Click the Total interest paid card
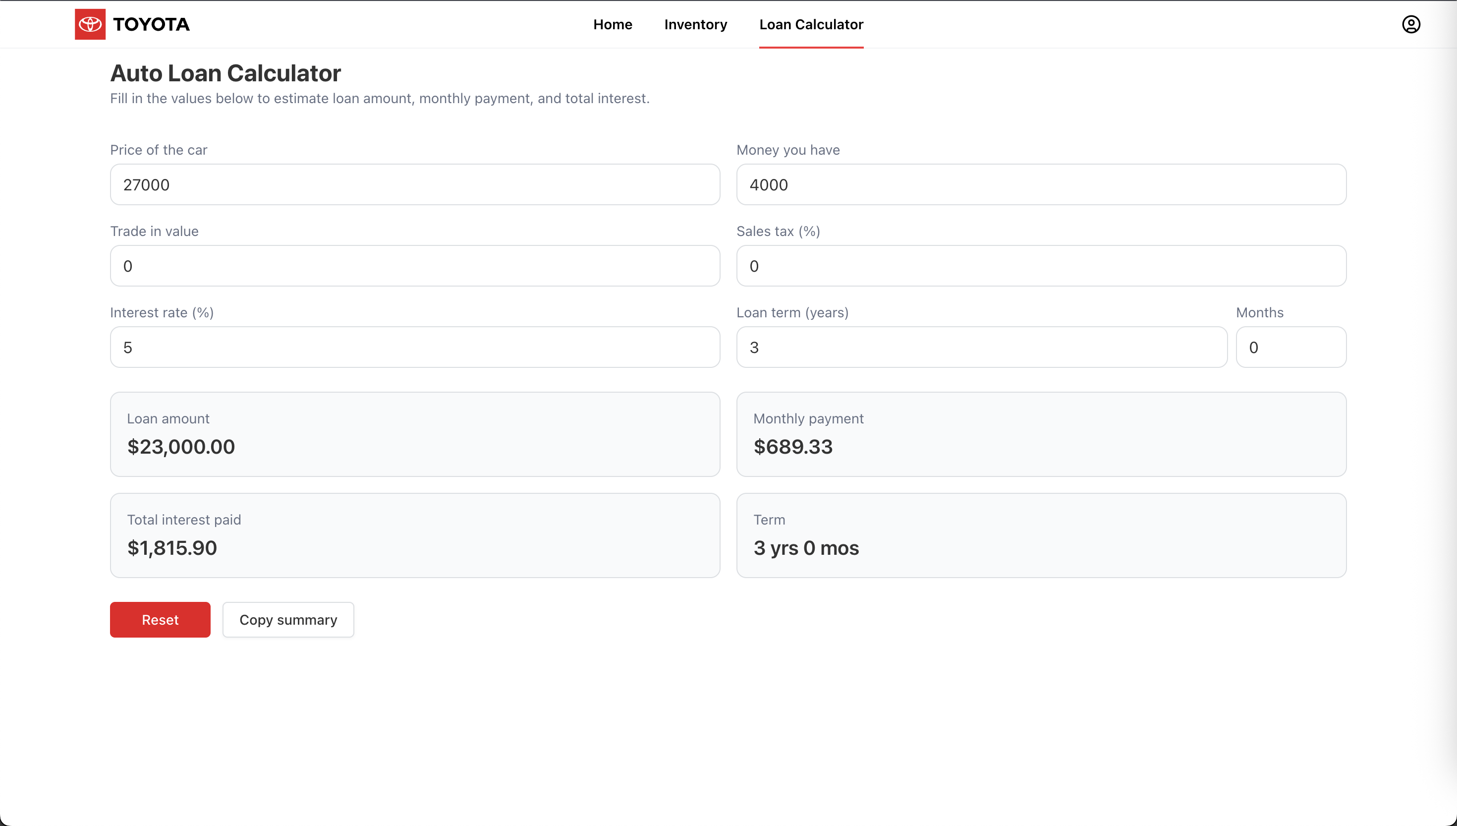Viewport: 1457px width, 826px height. (414, 535)
